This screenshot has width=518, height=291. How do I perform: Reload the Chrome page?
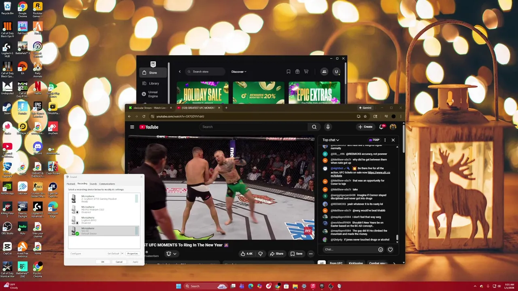(144, 116)
